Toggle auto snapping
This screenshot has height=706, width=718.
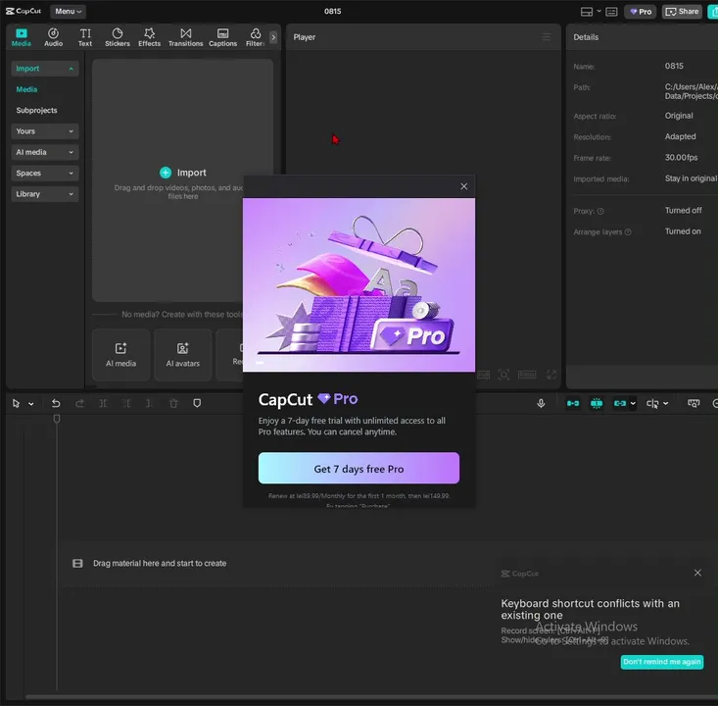point(597,403)
